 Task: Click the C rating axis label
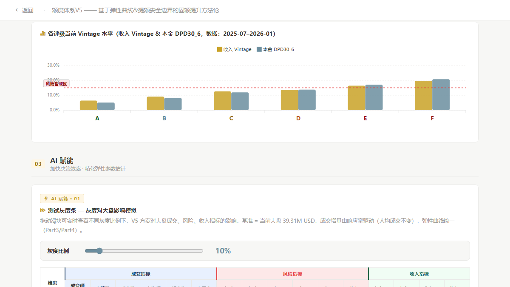click(231, 118)
